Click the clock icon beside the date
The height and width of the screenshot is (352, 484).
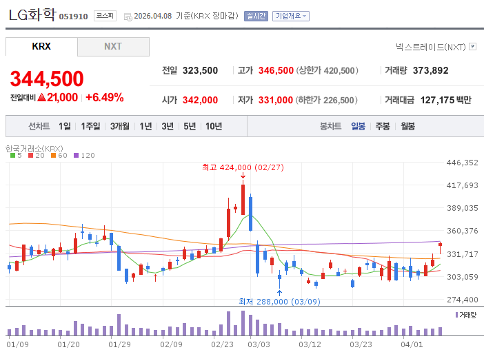coord(128,17)
